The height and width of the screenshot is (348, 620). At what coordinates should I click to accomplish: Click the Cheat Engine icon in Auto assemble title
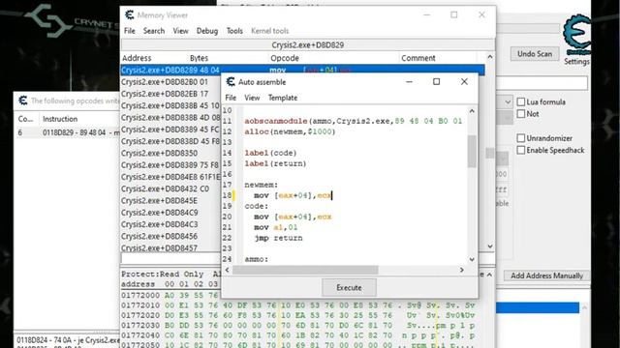[231, 81]
